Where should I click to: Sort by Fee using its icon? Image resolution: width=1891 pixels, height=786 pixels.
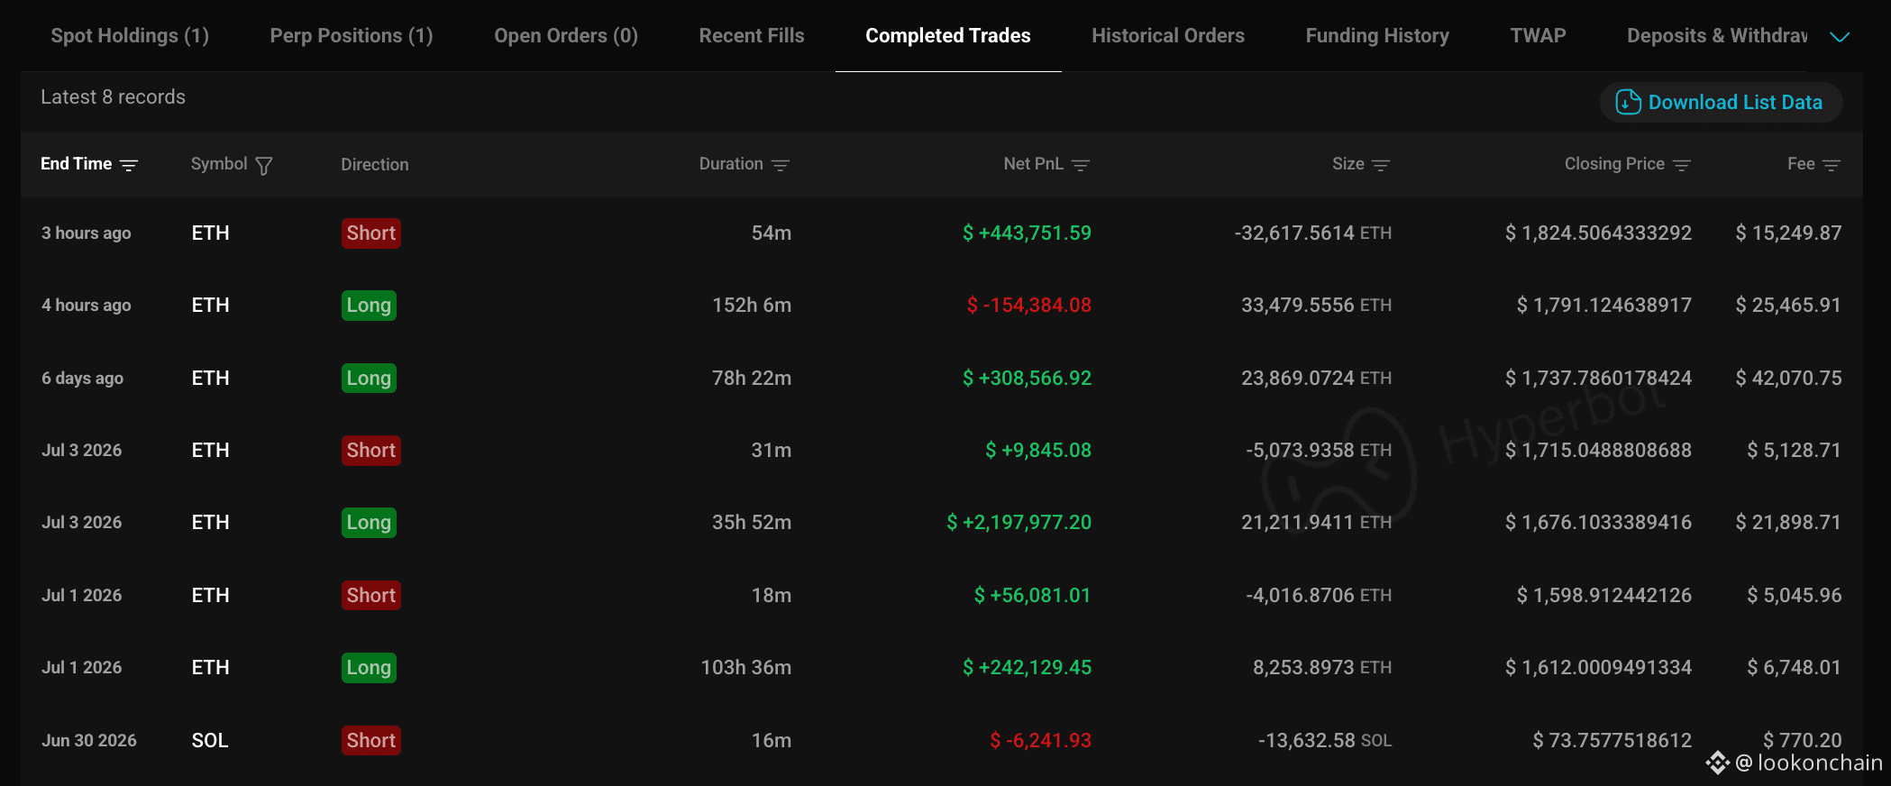click(x=1832, y=165)
